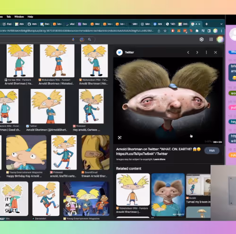Viewport: 236px width, 234px height.
Task: Open the Help menu
Action: 30,17
